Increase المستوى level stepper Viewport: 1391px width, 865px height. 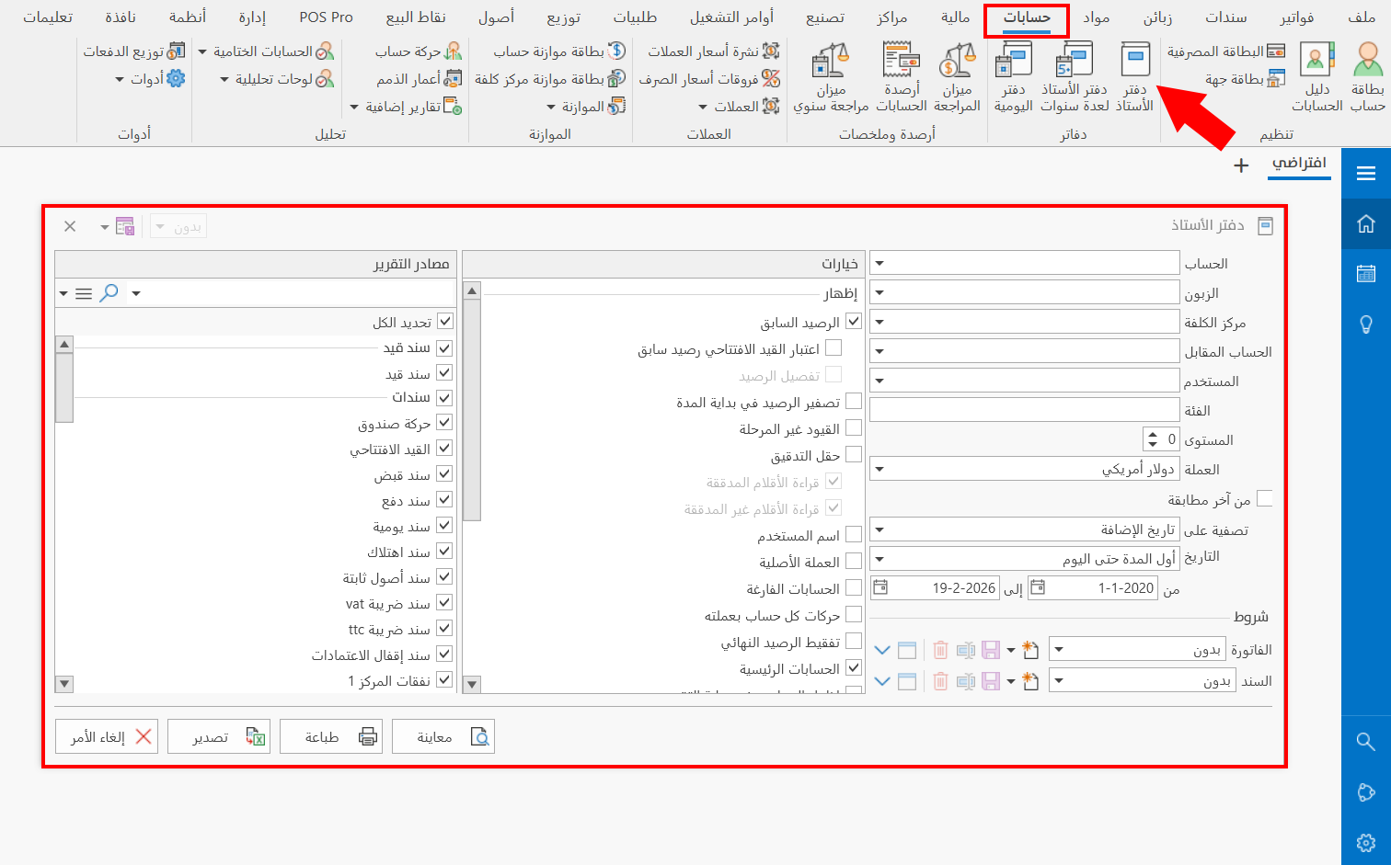(1152, 434)
